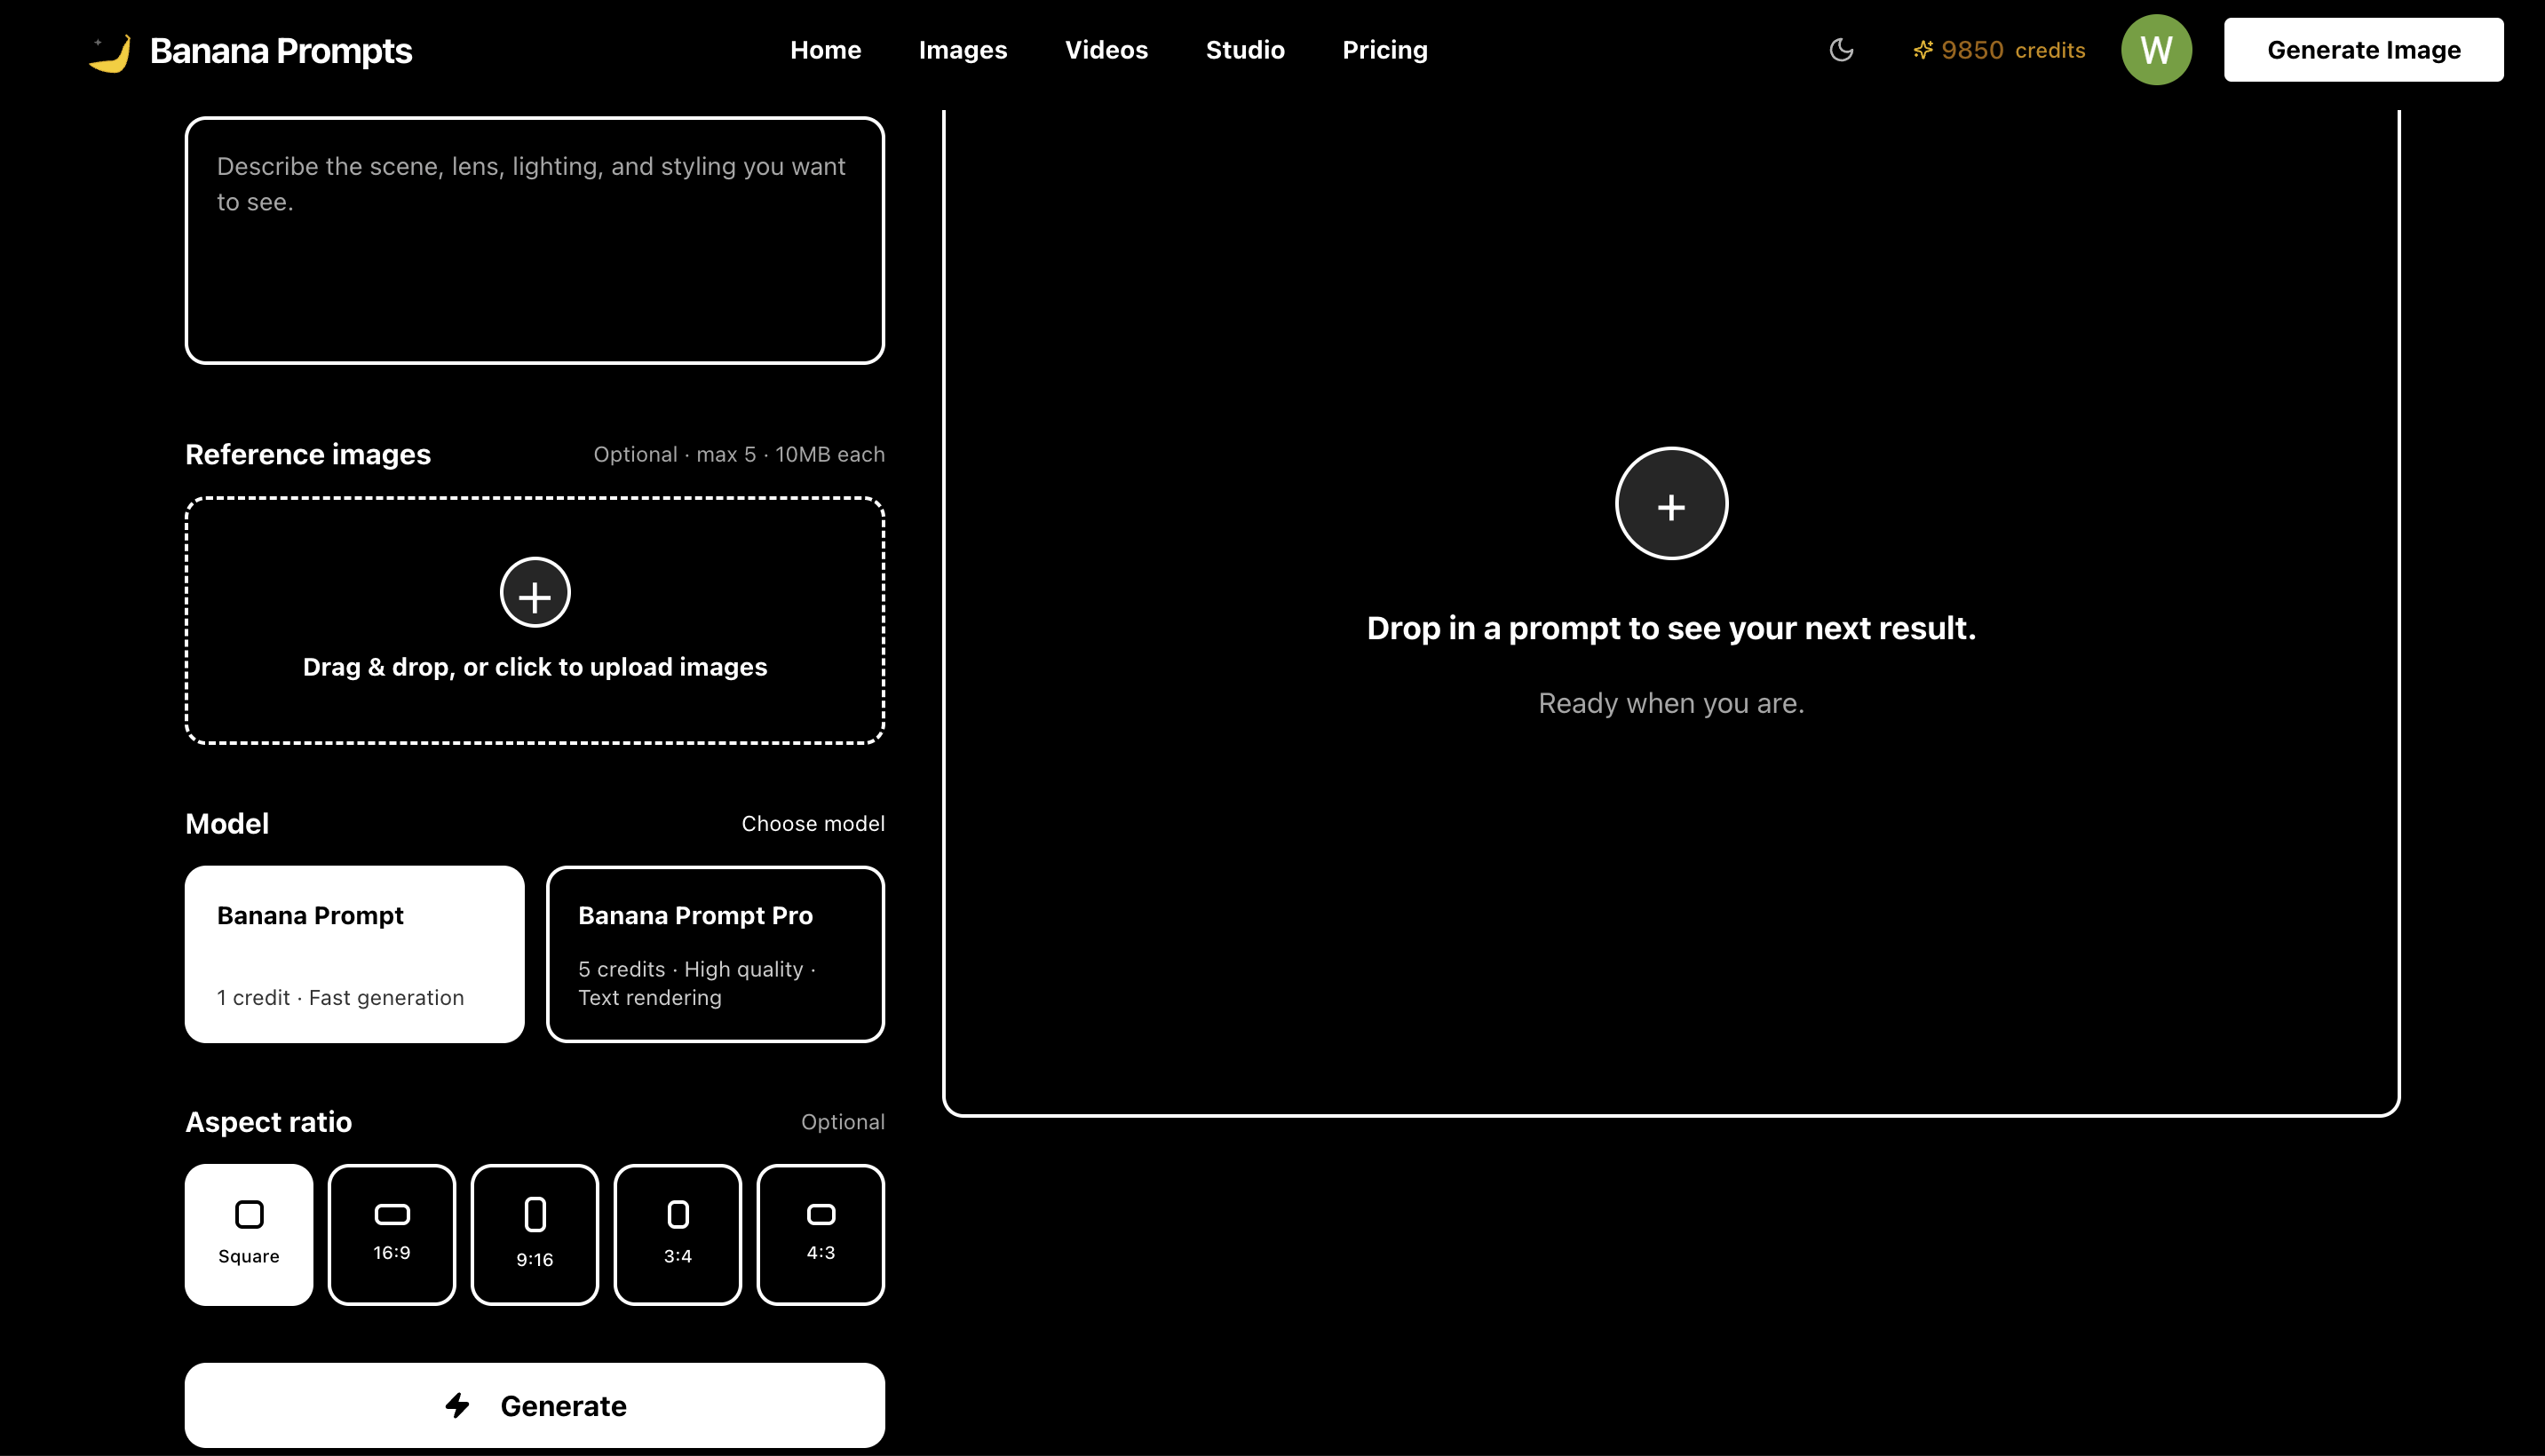Click the Banana Prompts logo icon
This screenshot has height=1456, width=2545.
(x=109, y=49)
